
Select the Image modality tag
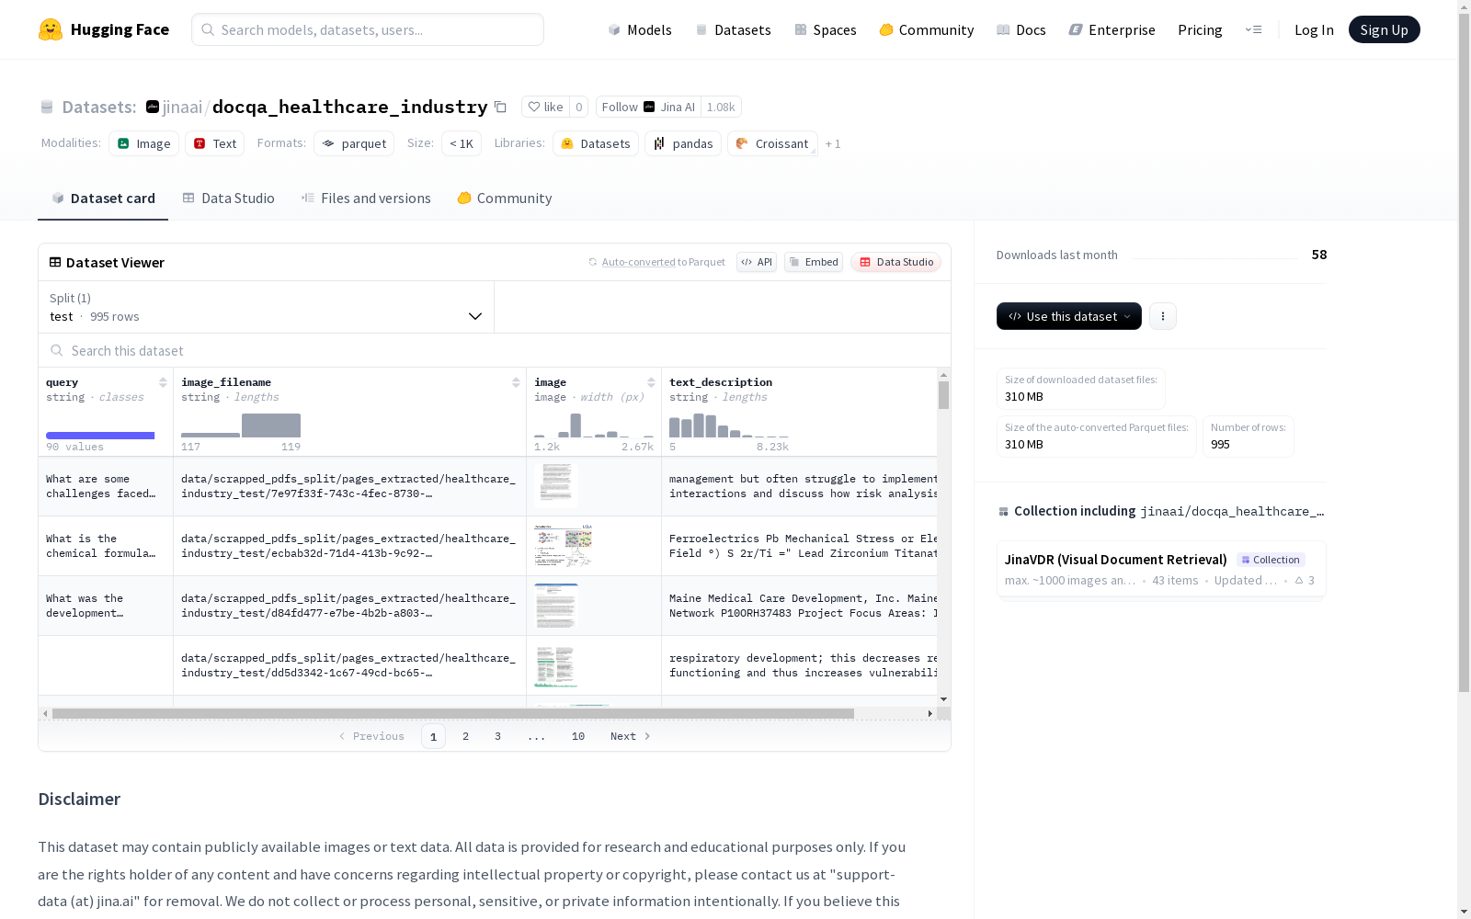144,143
